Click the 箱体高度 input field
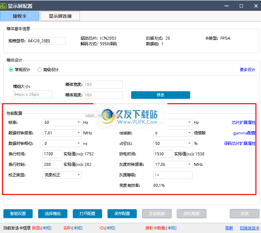Screen dimensions: 261x233 pyautogui.click(x=103, y=95)
